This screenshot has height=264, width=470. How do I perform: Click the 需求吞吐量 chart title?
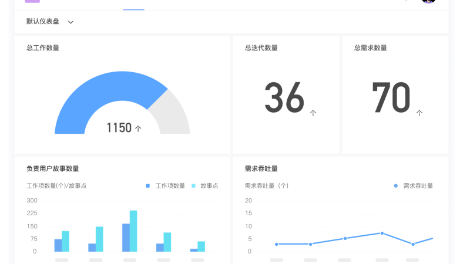261,169
